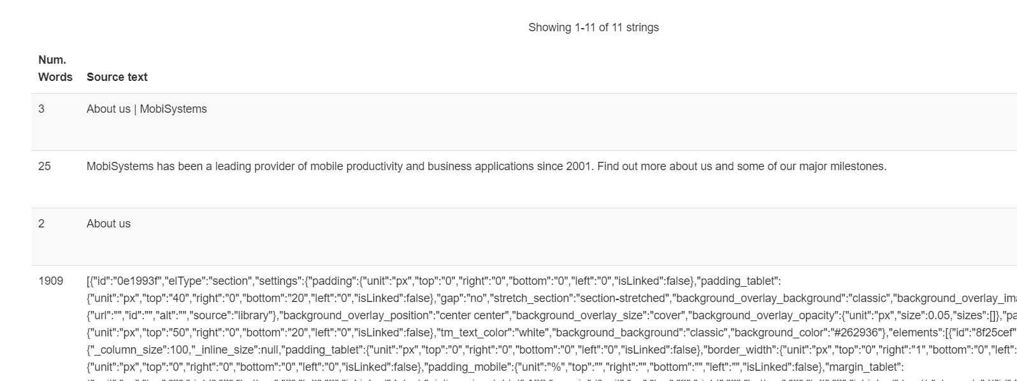The image size is (1017, 381).
Task: Click JSON line containing "background_overlay_position":"center center"
Action: coord(552,315)
